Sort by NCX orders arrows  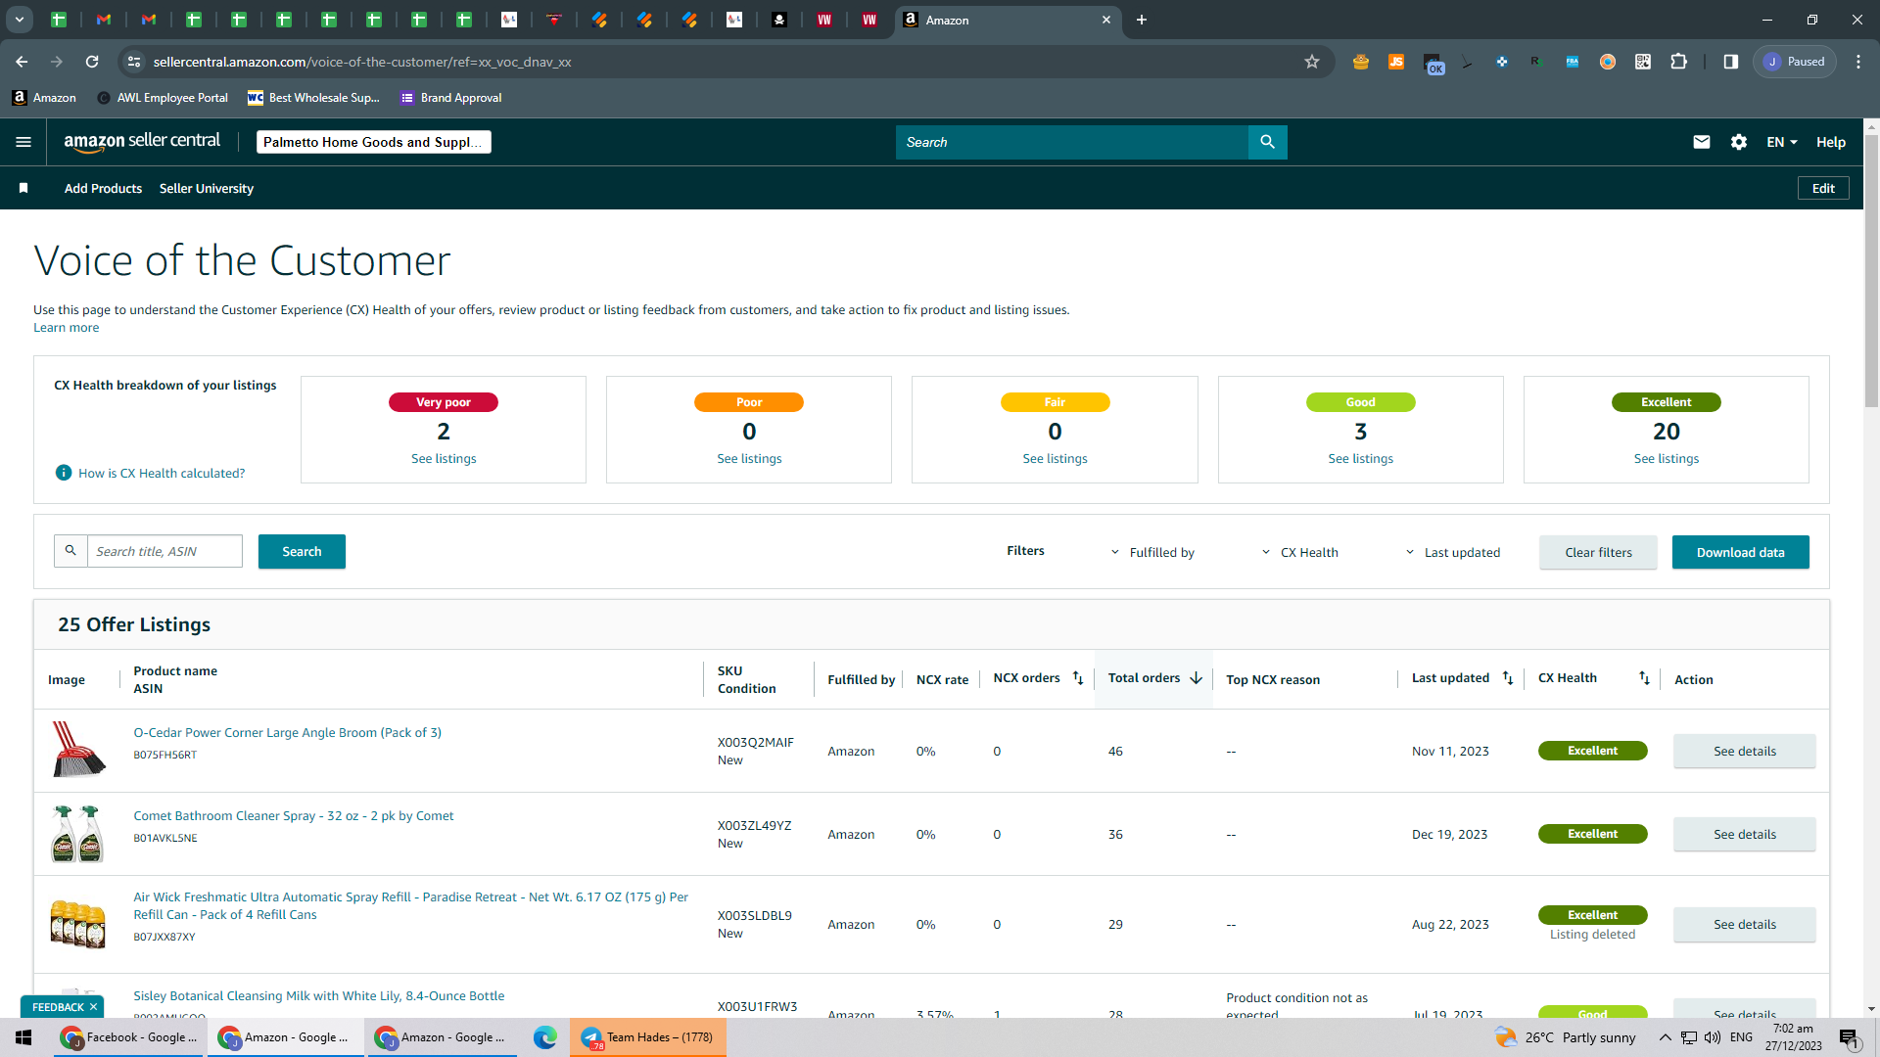coord(1078,678)
